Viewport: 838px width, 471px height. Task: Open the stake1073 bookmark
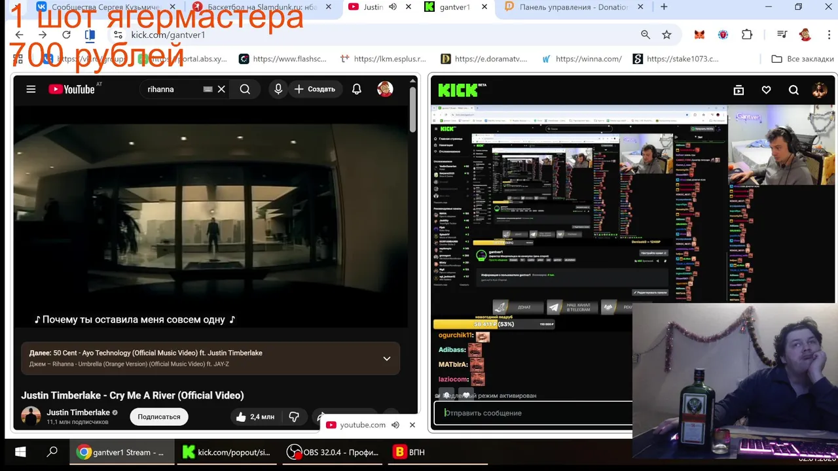click(676, 59)
